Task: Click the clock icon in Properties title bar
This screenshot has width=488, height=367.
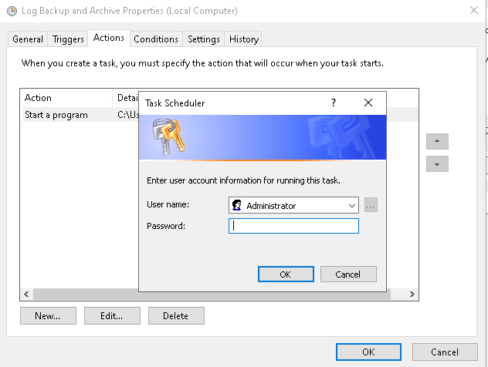Action: tap(12, 12)
